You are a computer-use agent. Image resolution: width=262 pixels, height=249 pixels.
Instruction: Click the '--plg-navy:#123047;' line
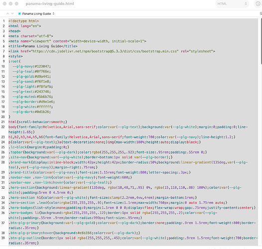point(31,66)
